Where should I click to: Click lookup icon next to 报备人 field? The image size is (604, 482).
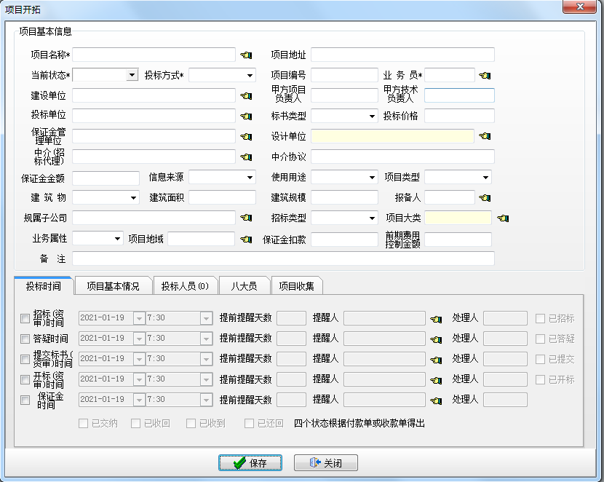[485, 197]
